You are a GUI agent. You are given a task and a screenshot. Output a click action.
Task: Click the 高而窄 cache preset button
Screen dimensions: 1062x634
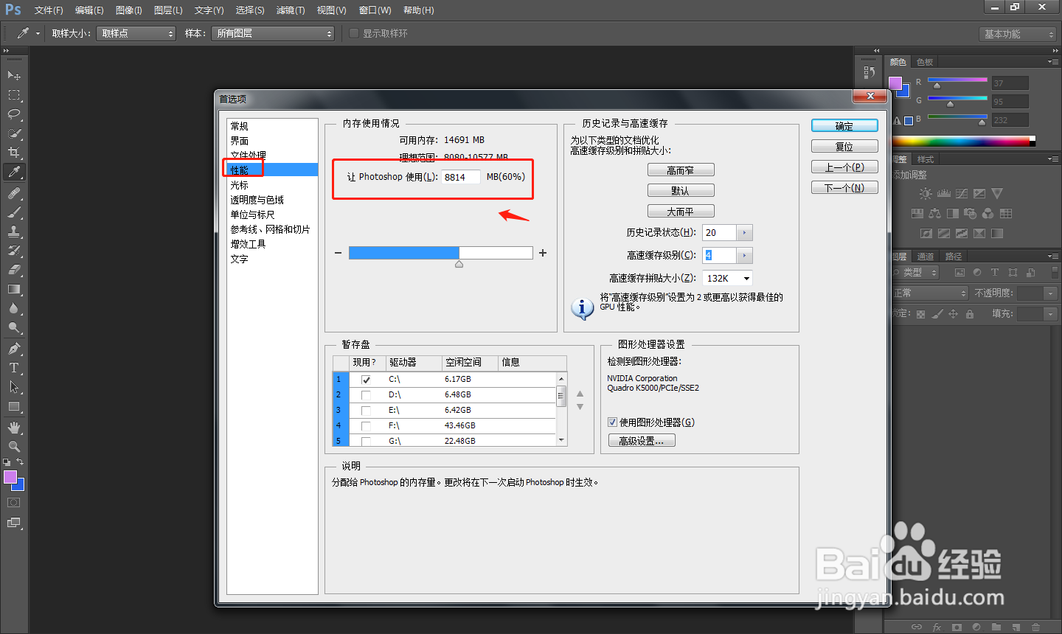681,170
